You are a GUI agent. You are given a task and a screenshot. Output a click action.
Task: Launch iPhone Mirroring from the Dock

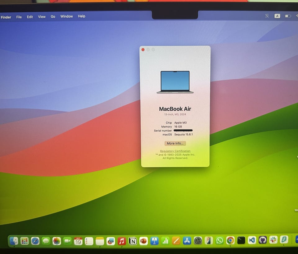coord(209,241)
